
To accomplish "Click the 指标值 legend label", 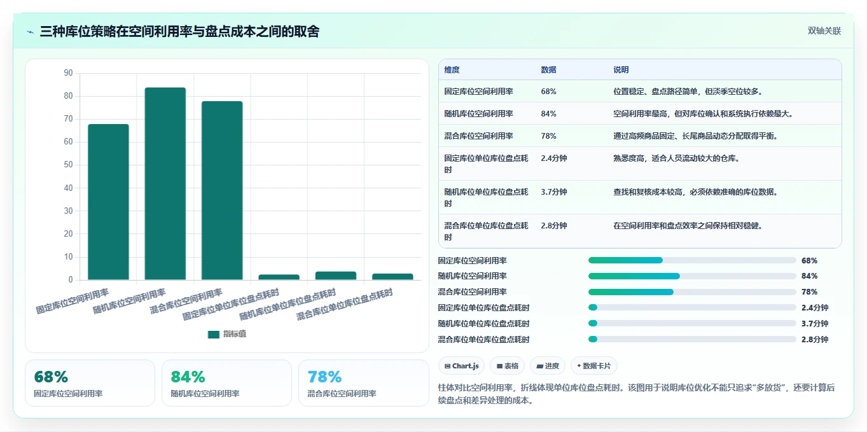I will [x=234, y=334].
